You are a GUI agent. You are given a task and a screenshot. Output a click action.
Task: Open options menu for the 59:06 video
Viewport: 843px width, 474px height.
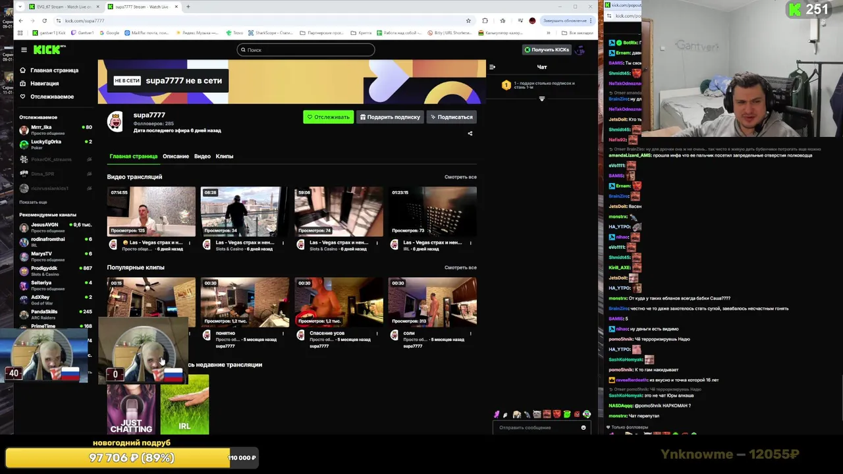(377, 243)
